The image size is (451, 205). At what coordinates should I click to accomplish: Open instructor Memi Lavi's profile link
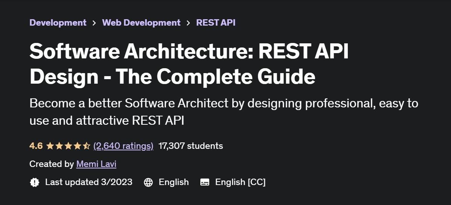(x=96, y=164)
